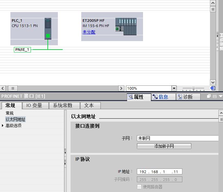Image resolution: width=223 pixels, height=192 pixels.
Task: Switch to the 信息 info tab
Action: [x=163, y=97]
